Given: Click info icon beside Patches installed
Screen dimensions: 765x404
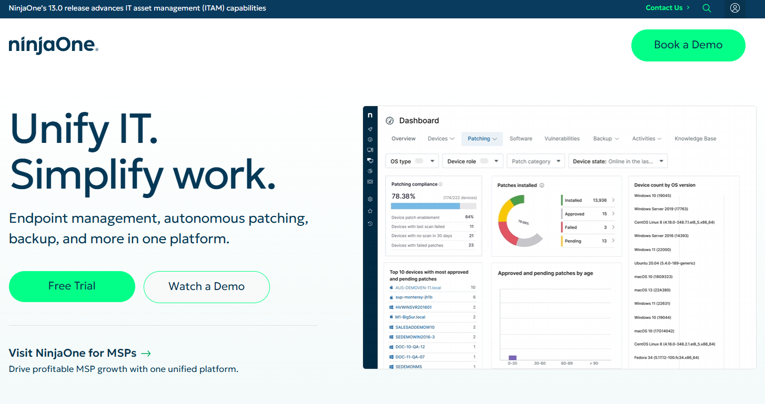Looking at the screenshot, I should [x=542, y=185].
